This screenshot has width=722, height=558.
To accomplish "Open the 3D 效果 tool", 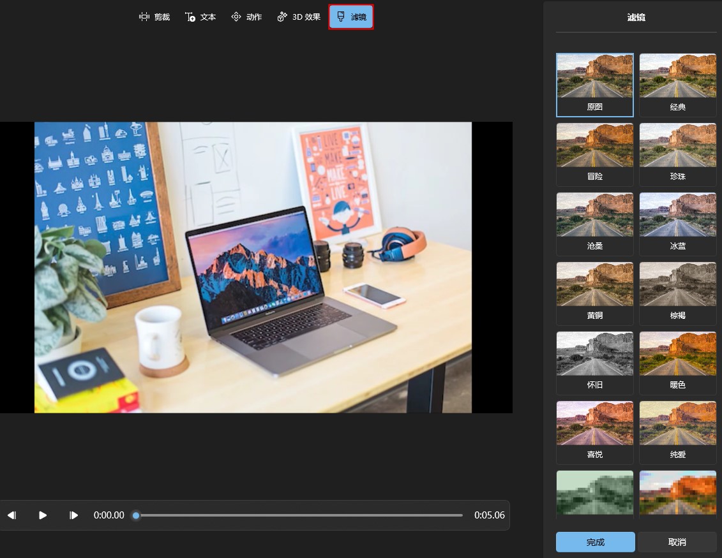I will (299, 17).
